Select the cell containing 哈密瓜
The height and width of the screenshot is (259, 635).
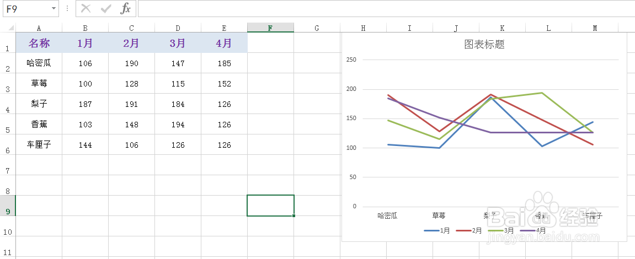(x=39, y=63)
